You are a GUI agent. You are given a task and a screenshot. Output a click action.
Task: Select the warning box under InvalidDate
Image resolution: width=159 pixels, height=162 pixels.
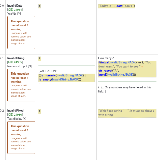21,32
